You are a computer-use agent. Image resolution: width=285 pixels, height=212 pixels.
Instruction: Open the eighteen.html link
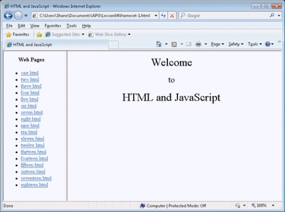34,185
